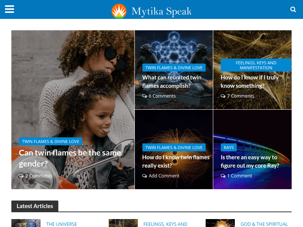Click THE UNIVERSE category link
This screenshot has height=227, width=303.
(x=61, y=224)
